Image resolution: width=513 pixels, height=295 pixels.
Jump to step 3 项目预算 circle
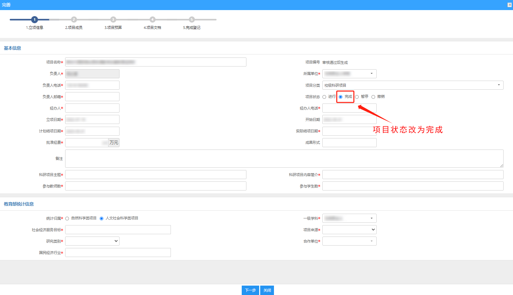(x=113, y=19)
